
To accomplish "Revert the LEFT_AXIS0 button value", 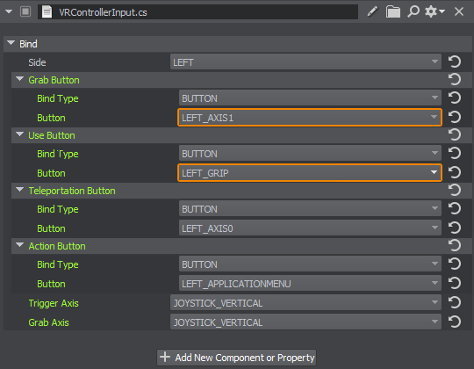I will pos(455,228).
